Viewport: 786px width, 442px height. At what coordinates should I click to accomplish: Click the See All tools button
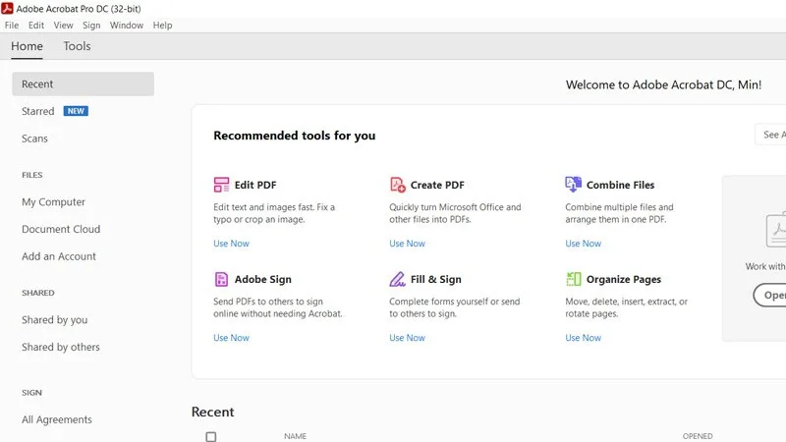coord(771,135)
